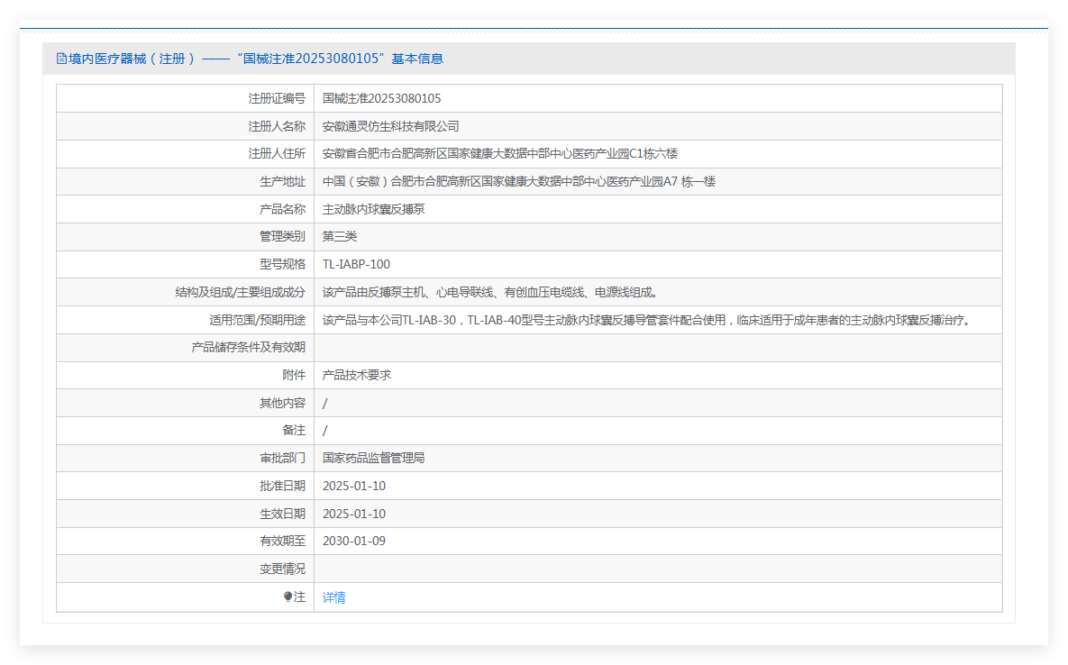Click the document icon before 境内医疗器械 title
The height and width of the screenshot is (665, 1068).
tap(61, 59)
